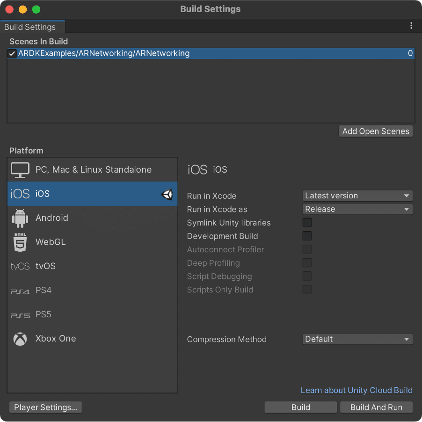Open the Run in Xcode version dropdown
The height and width of the screenshot is (422, 422).
(x=358, y=196)
